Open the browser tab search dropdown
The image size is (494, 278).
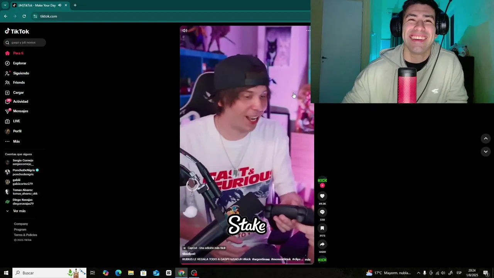point(5,5)
